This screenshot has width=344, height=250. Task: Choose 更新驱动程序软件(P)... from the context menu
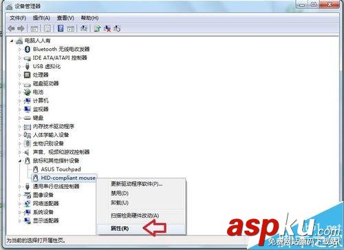141,184
